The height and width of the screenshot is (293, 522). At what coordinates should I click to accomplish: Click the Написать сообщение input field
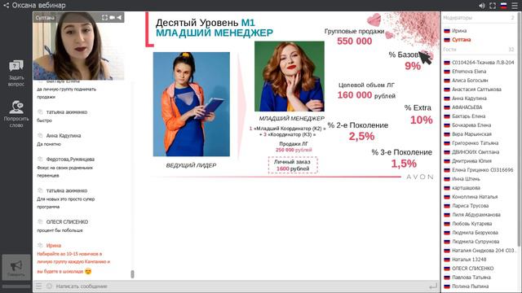click(240, 286)
